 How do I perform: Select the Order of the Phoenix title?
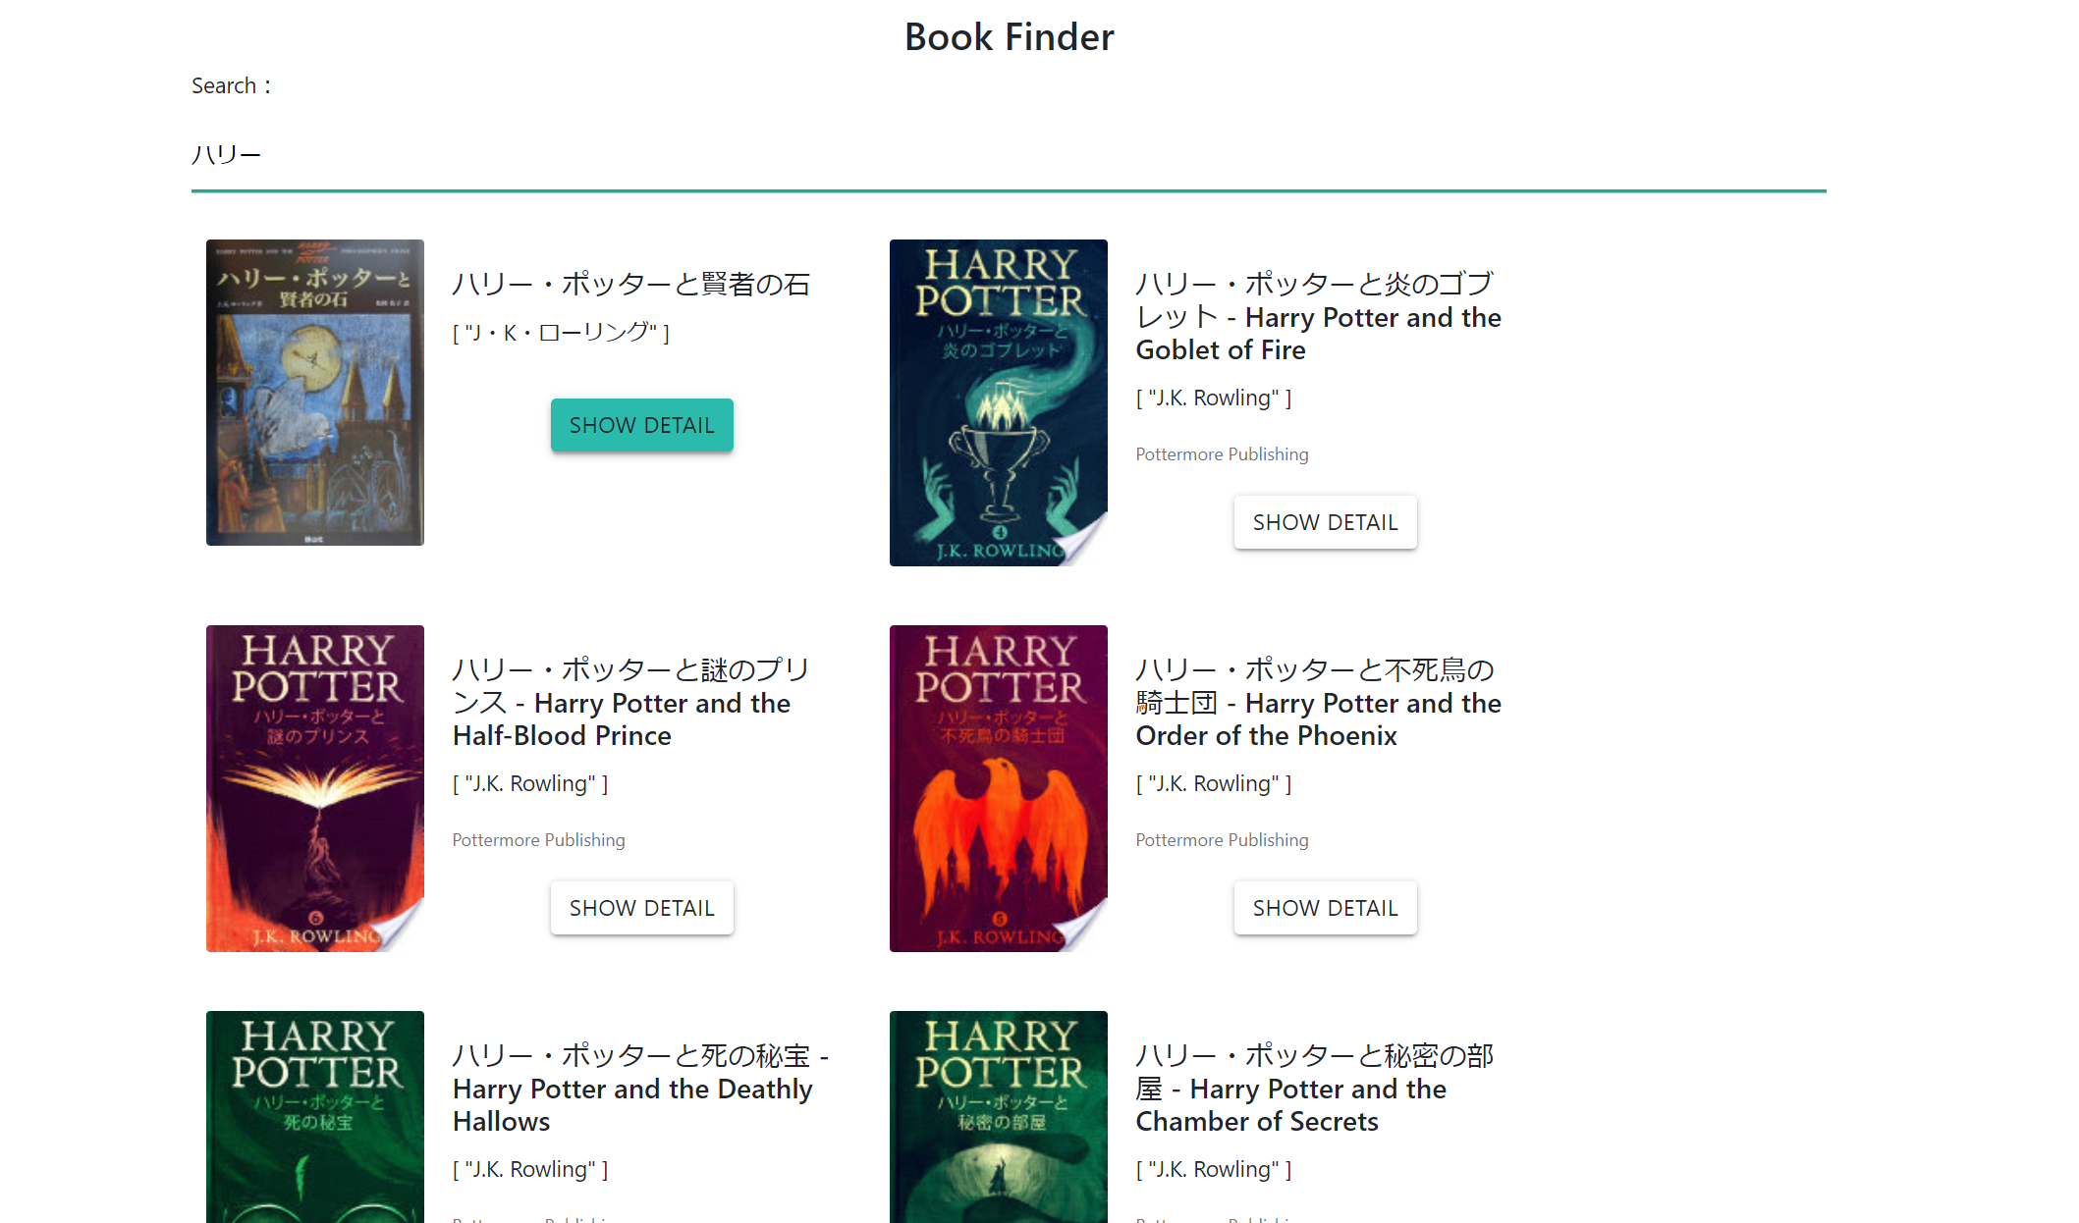coord(1318,703)
